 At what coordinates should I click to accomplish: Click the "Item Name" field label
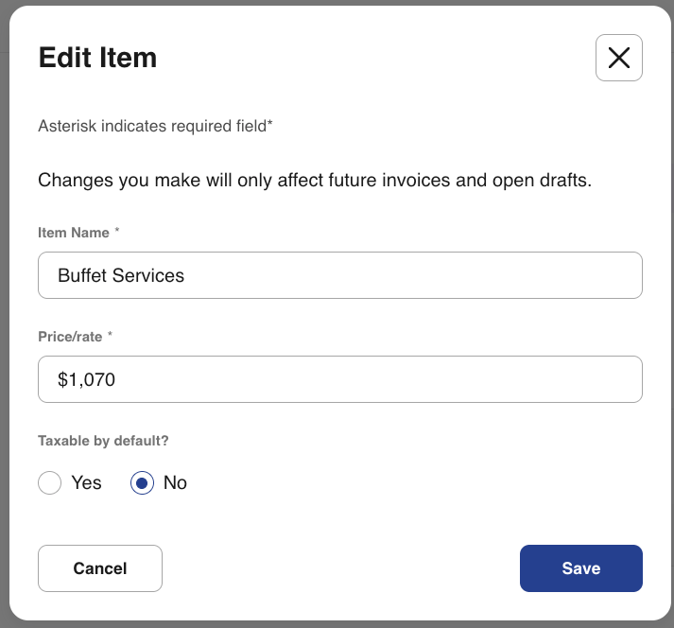click(74, 233)
